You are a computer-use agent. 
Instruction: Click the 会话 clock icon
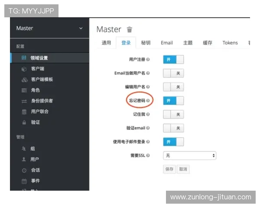click(24, 170)
